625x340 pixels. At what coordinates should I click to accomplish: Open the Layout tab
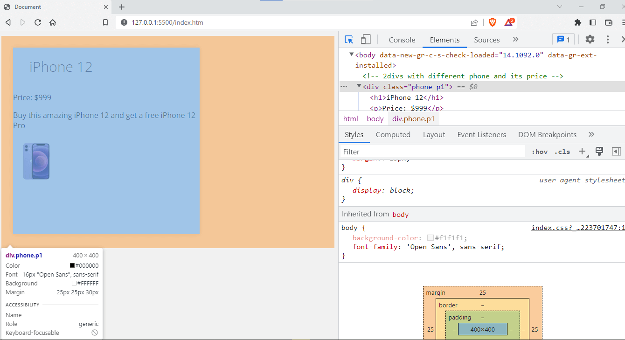pos(434,134)
